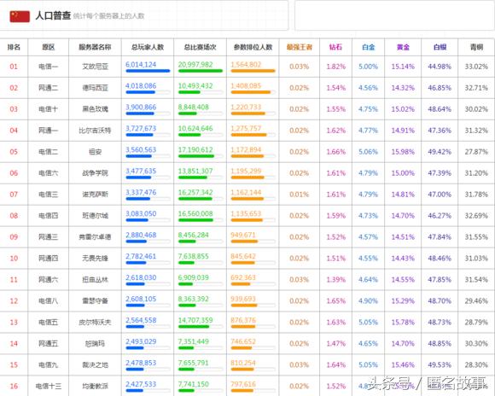Select server name 诺克萨斯
The height and width of the screenshot is (396, 495).
point(95,195)
